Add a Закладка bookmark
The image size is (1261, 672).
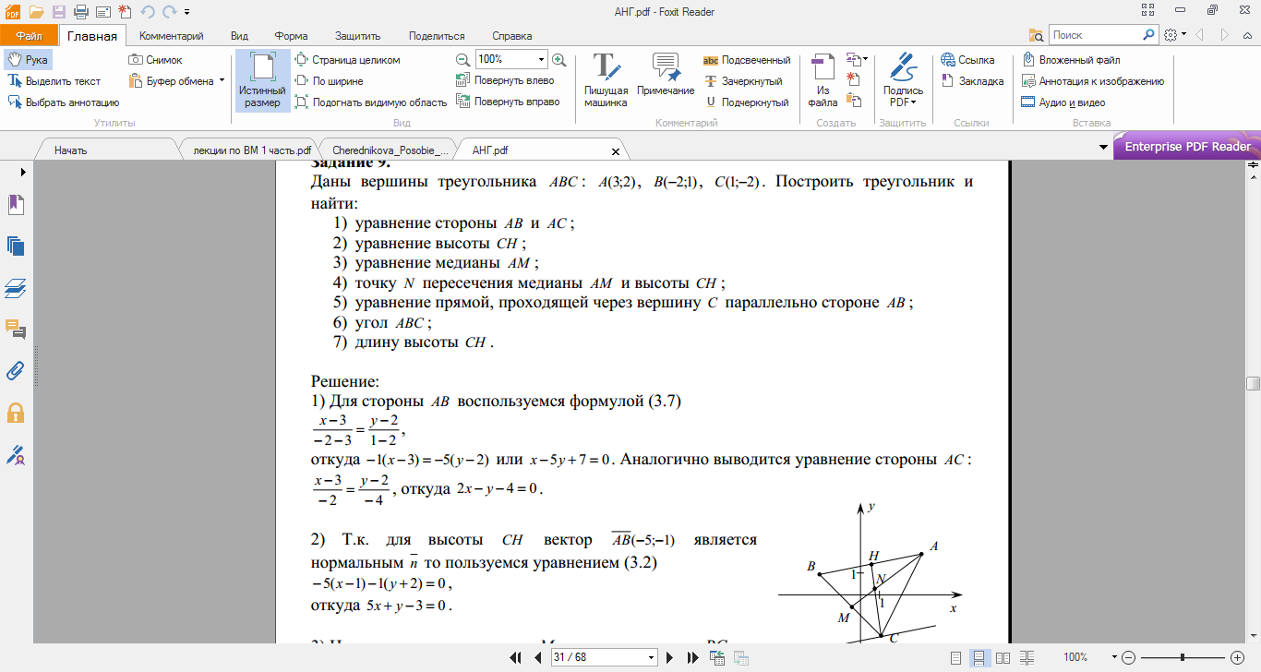972,81
